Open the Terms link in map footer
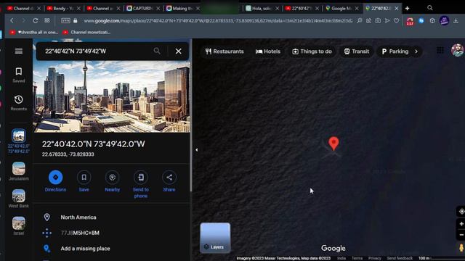 tap(357, 258)
